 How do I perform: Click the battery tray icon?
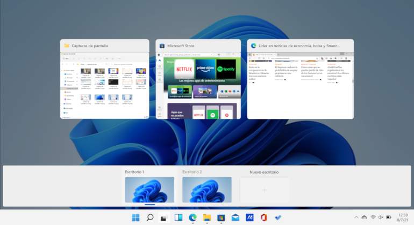tap(389, 217)
